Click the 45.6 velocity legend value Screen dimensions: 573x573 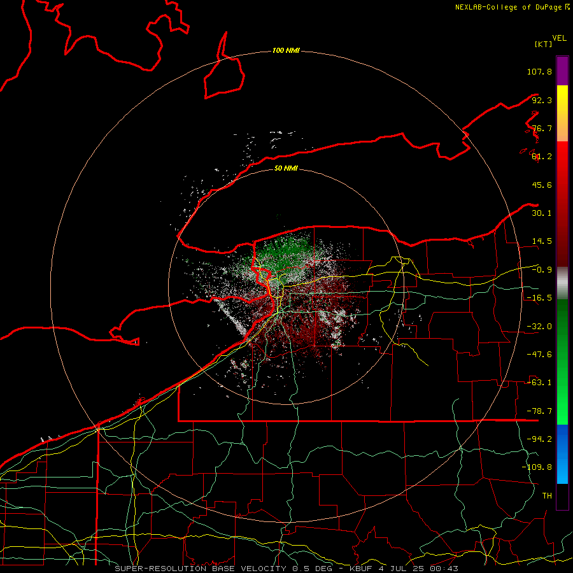click(x=542, y=185)
